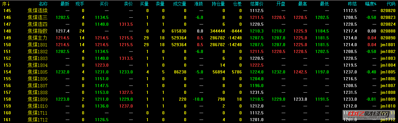
Task: Sort by the 幅度% column header
Action: click(x=371, y=4)
